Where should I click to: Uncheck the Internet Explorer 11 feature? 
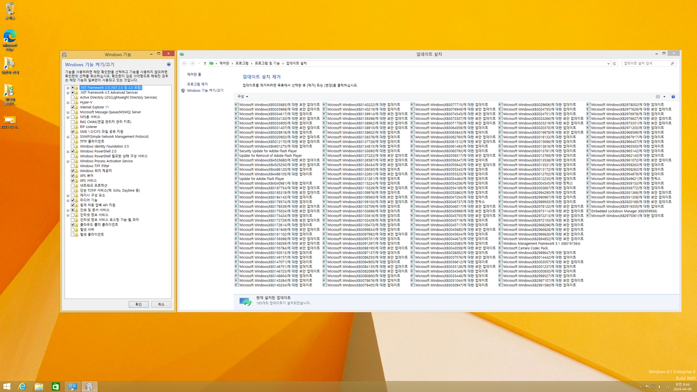click(73, 107)
